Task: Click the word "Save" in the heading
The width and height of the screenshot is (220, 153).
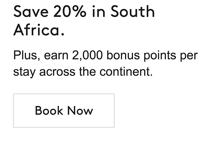Action: (30, 12)
